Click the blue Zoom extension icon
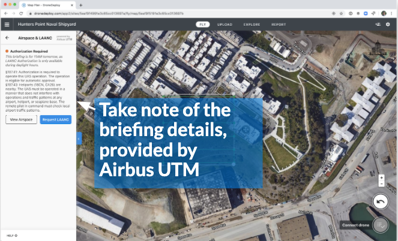Screen dimensions: 398x241 coord(366,13)
